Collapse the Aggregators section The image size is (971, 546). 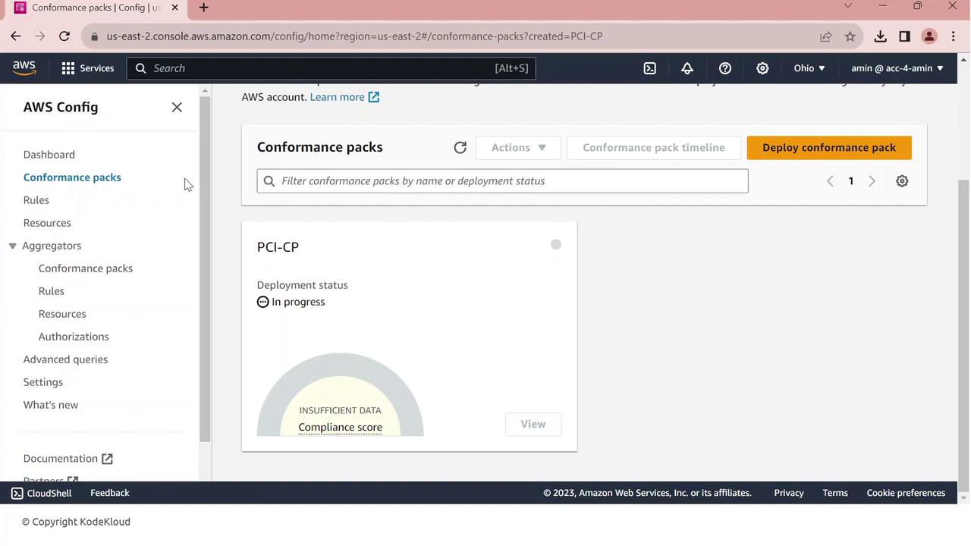(x=13, y=246)
